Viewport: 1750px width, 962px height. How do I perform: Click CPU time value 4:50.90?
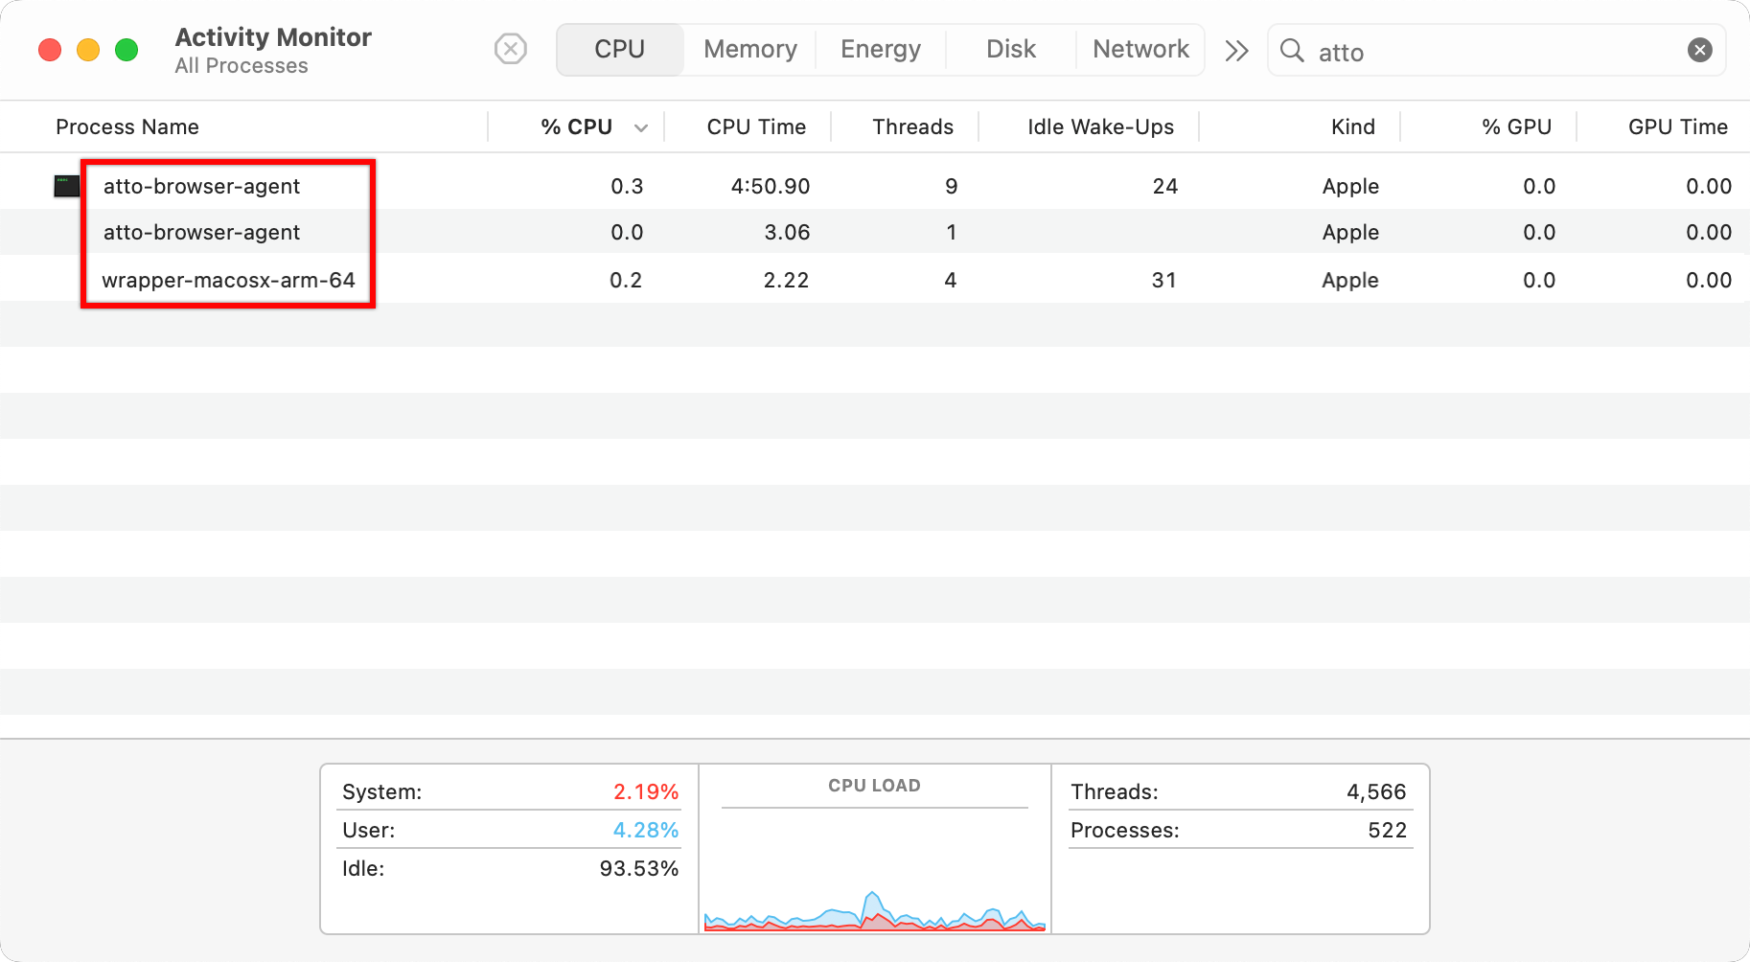tap(771, 186)
